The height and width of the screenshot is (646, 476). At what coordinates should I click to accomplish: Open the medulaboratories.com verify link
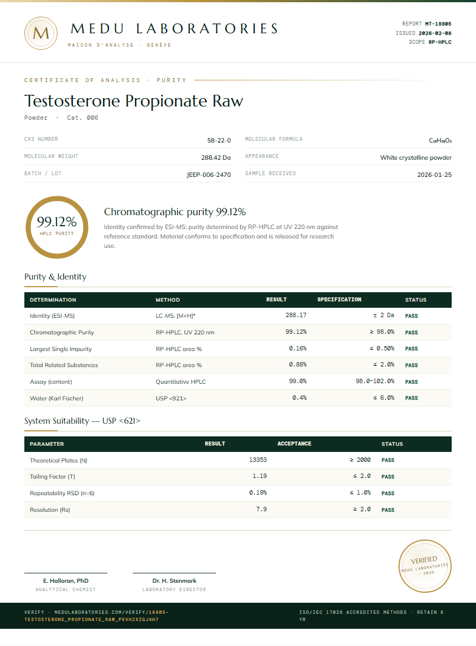96,616
